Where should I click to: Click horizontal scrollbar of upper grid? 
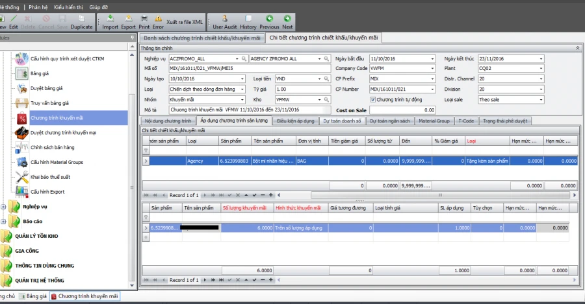click(x=440, y=195)
